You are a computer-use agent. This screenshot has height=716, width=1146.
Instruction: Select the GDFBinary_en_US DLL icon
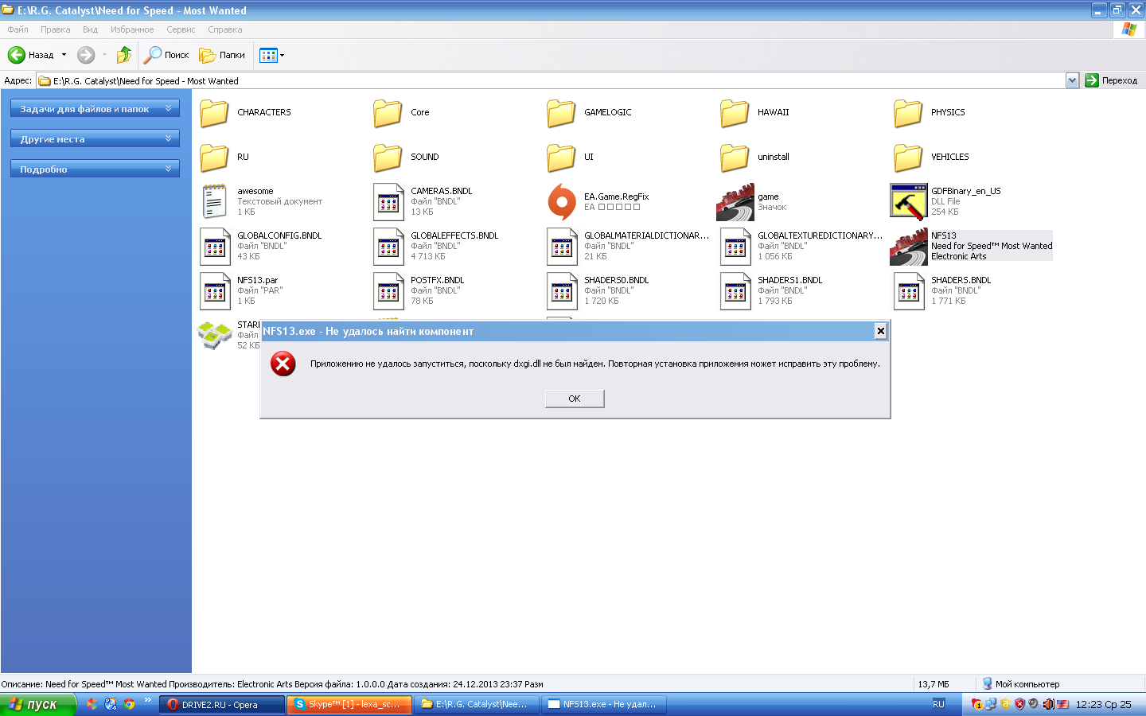coord(909,202)
